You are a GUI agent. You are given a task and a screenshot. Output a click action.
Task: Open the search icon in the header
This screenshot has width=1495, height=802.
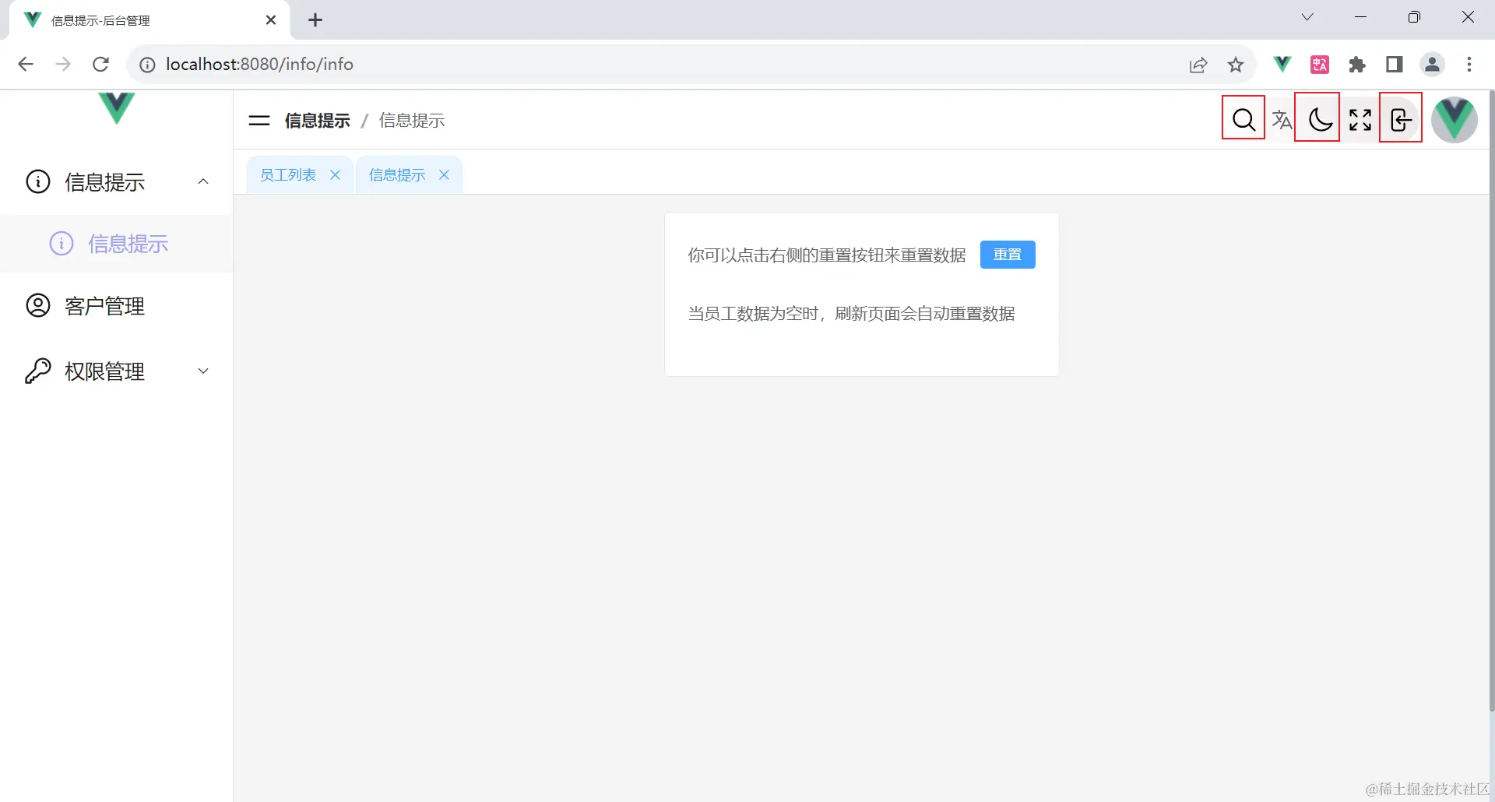(1243, 119)
